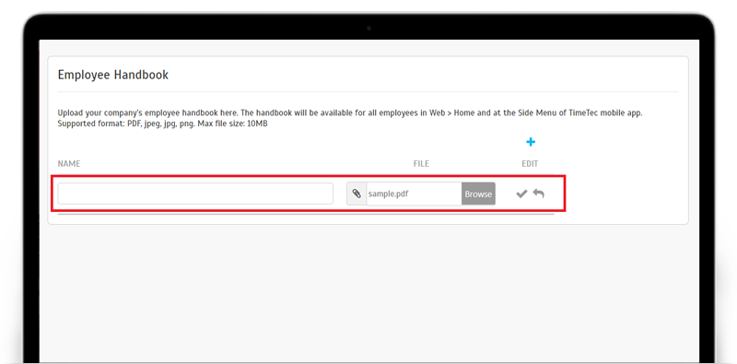Focus the empty handbook Name input field
Viewport: 737px width, 364px height.
click(195, 194)
